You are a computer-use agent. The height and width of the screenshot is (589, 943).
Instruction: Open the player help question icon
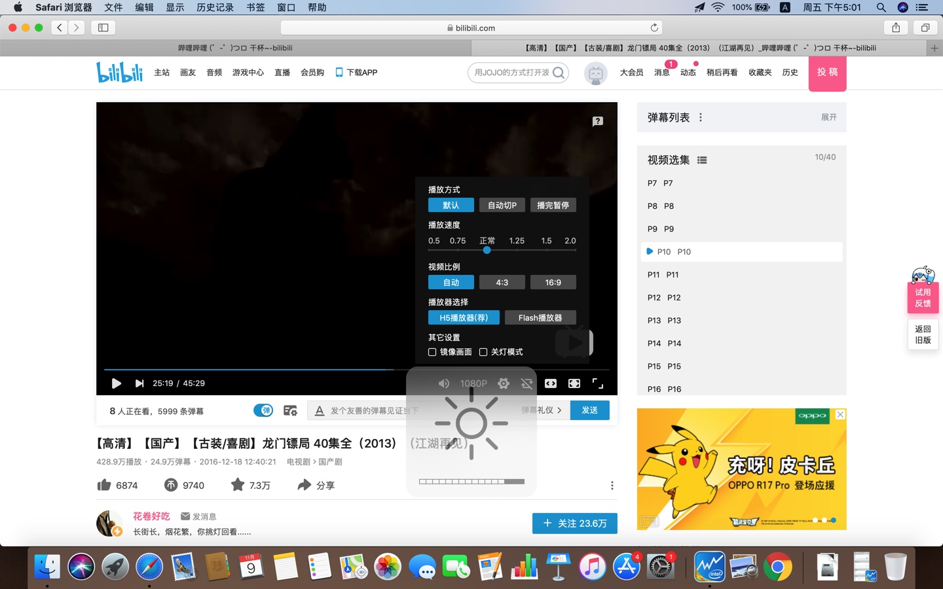(x=598, y=122)
